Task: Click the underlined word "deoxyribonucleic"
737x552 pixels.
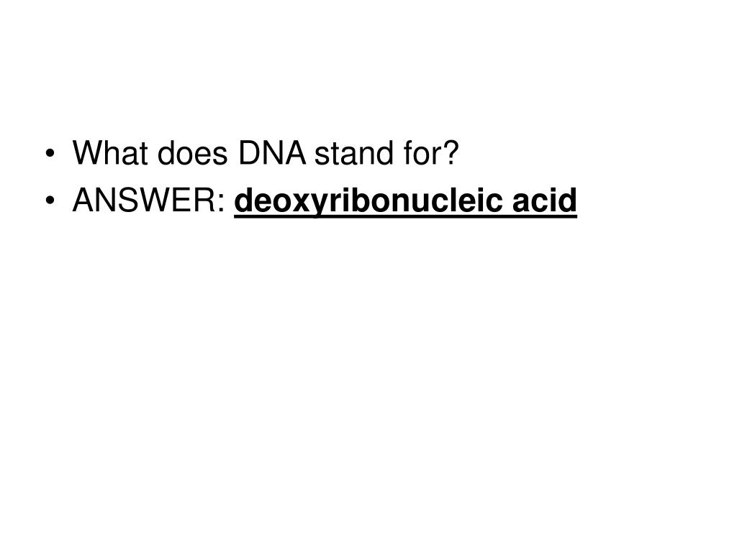Action: [x=368, y=201]
